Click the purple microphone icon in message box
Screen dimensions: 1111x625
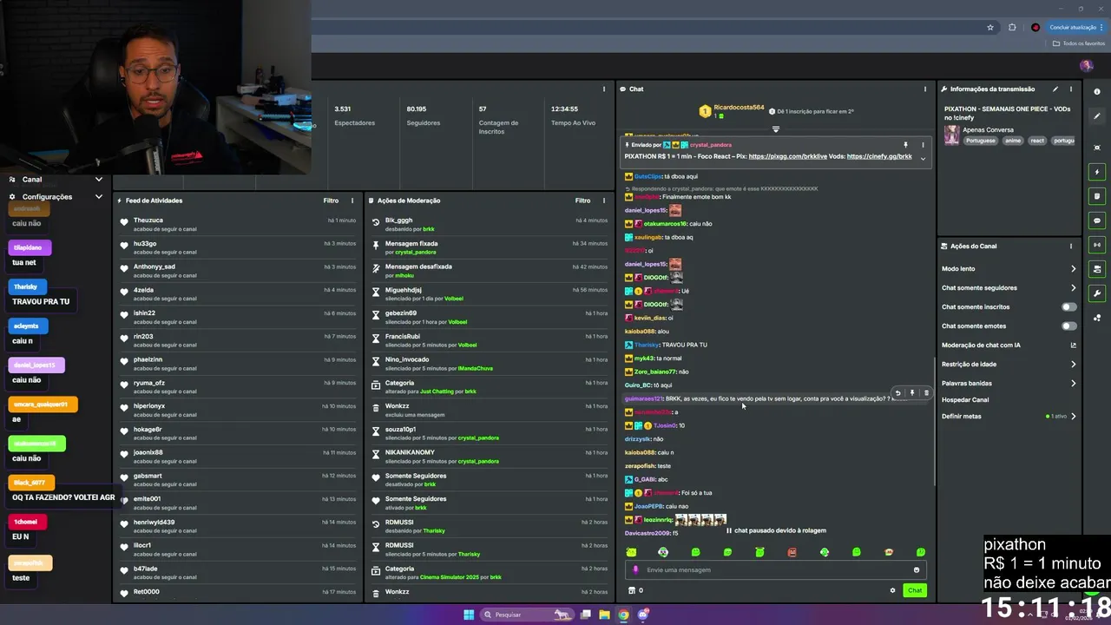tap(636, 570)
